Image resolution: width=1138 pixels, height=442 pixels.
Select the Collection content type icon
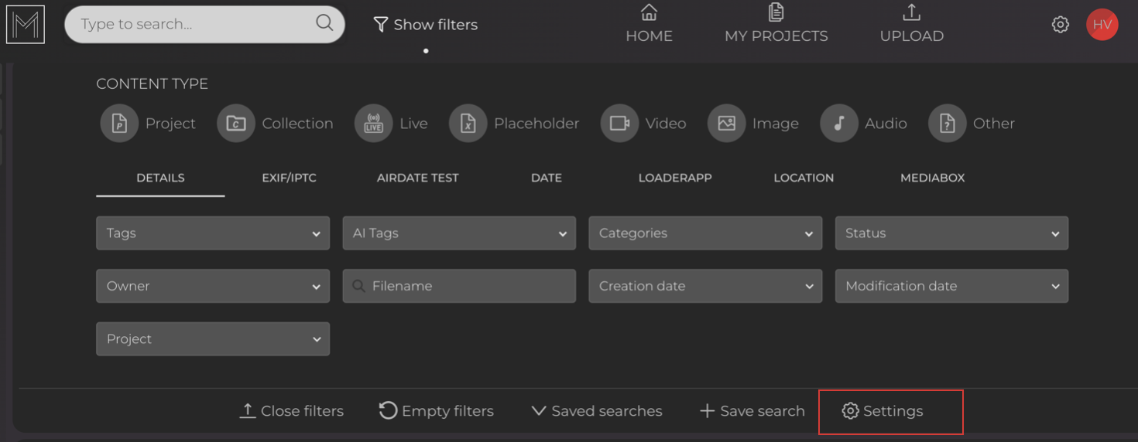236,124
